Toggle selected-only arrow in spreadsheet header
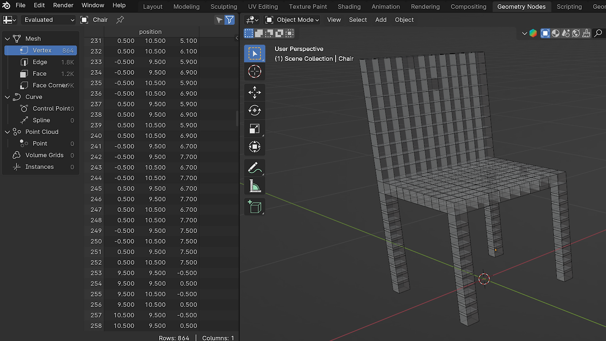Image resolution: width=606 pixels, height=341 pixels. pos(219,20)
